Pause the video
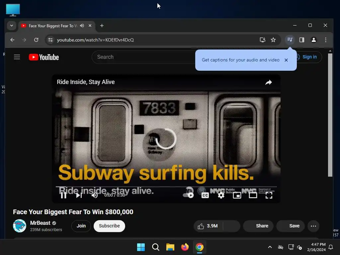The height and width of the screenshot is (255, 340). tap(63, 195)
